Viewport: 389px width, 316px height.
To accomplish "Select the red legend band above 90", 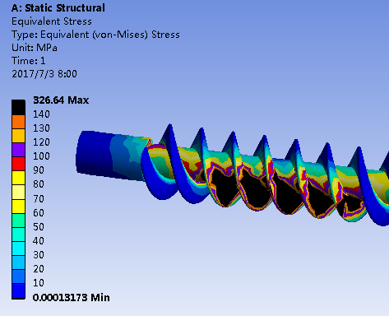I will (18, 164).
